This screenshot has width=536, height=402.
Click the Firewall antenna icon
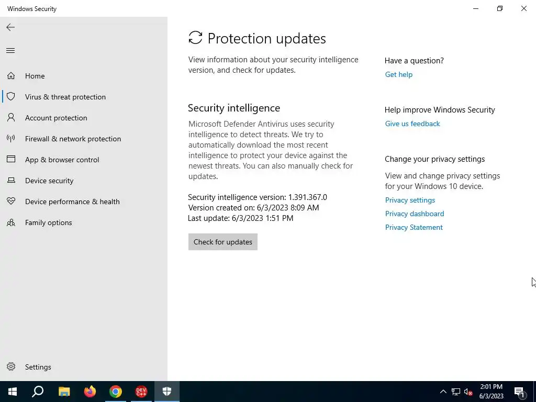pos(11,138)
